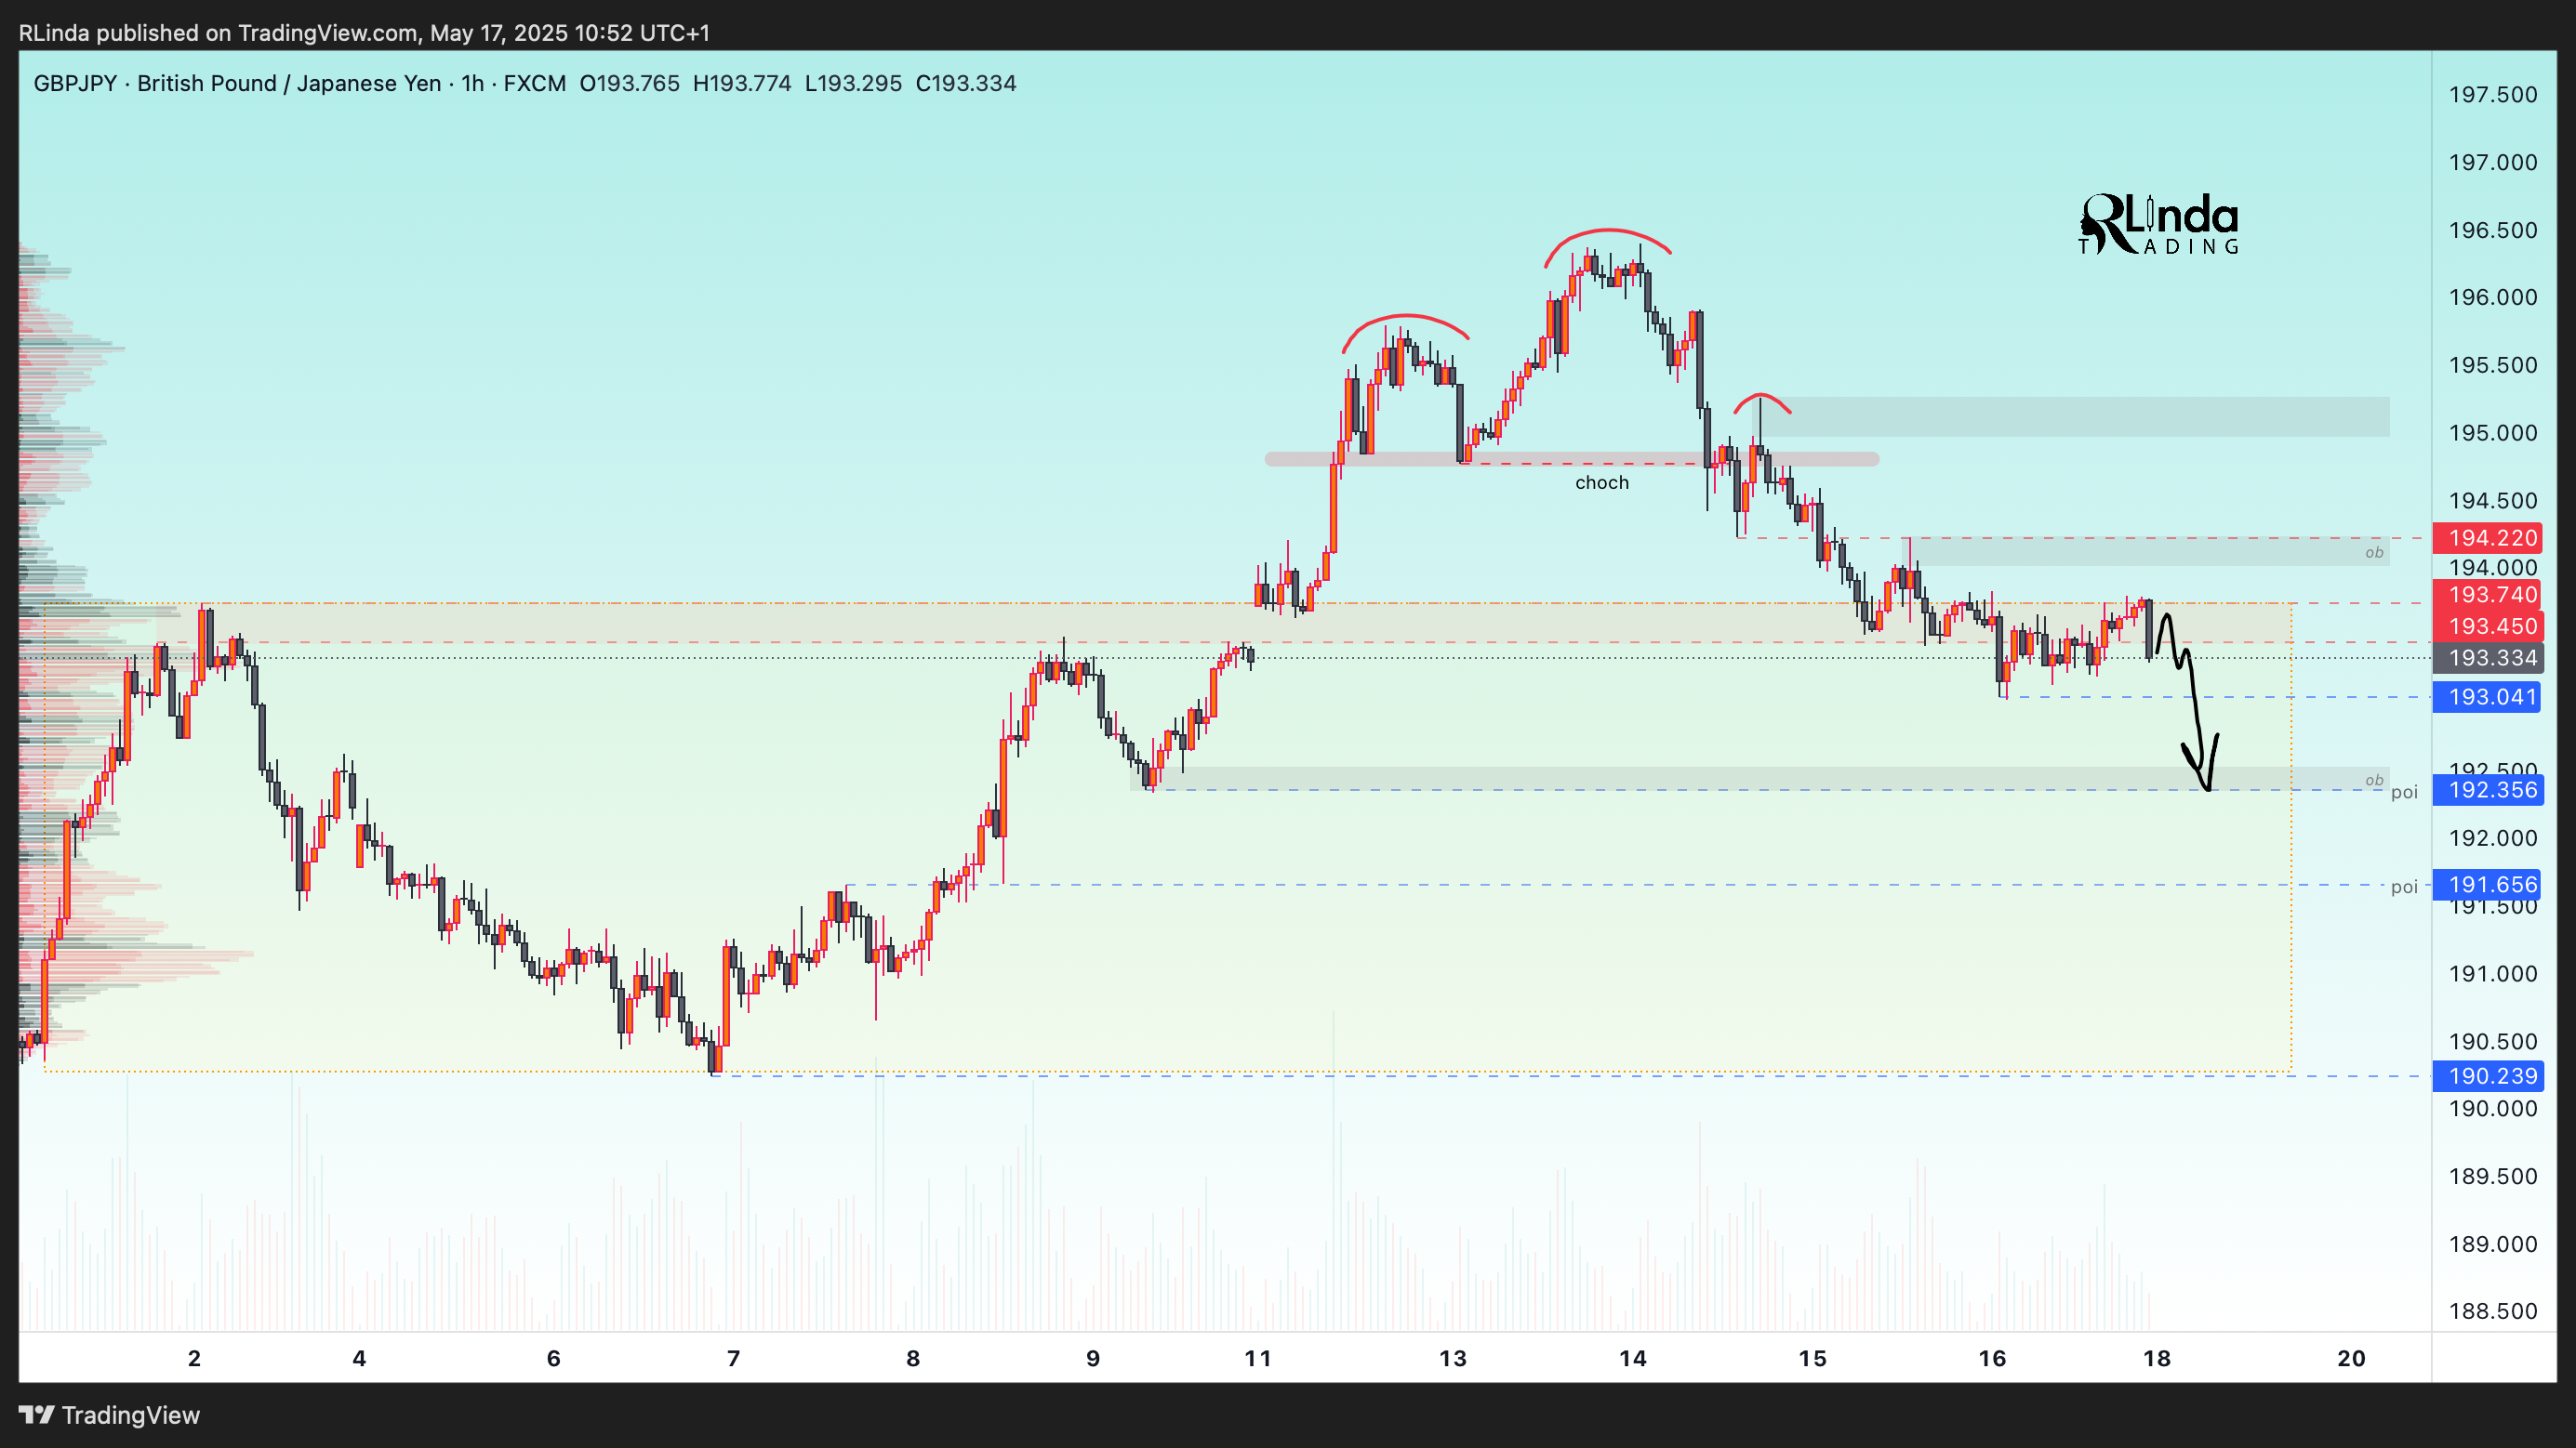
Task: Click the 190.500 price scale value
Action: coord(2493,1041)
